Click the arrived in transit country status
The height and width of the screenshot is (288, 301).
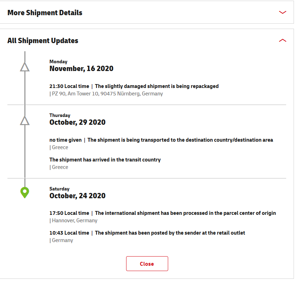(105, 160)
